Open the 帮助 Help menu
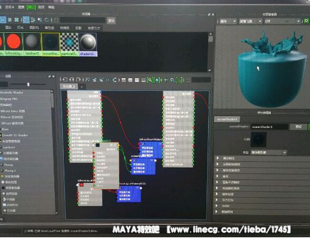This screenshot has width=310, height=239. click(x=51, y=7)
